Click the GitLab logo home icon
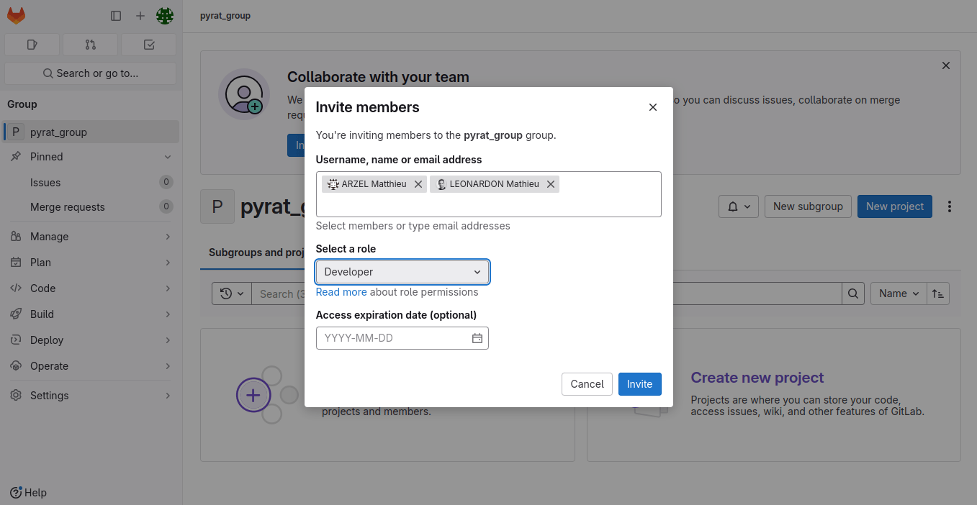Viewport: 977px width, 505px height. pyautogui.click(x=16, y=15)
